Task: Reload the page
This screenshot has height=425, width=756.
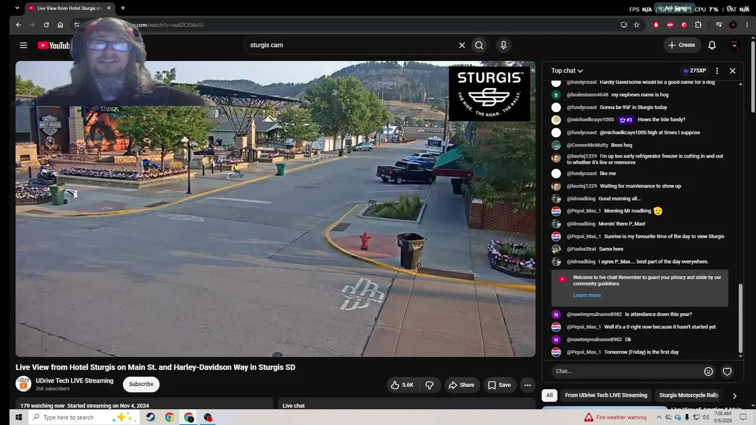Action: 46,25
